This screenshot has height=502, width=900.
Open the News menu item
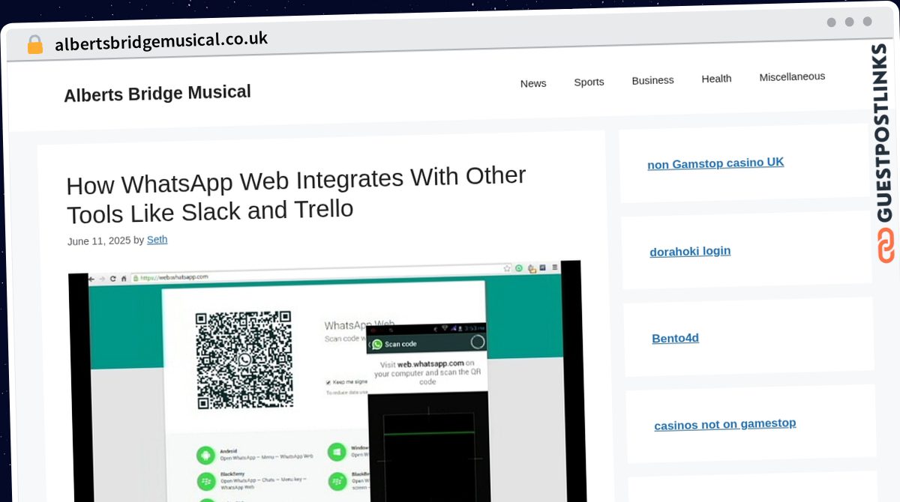click(x=533, y=83)
